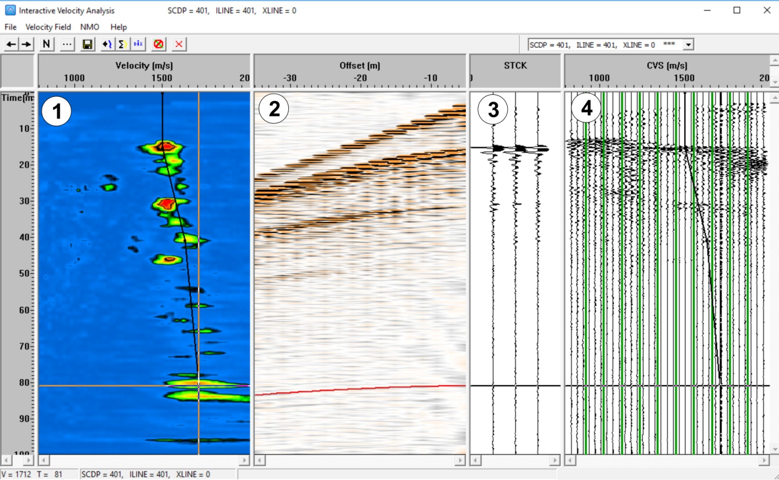Click the CVS (m/s) panel header

[667, 71]
